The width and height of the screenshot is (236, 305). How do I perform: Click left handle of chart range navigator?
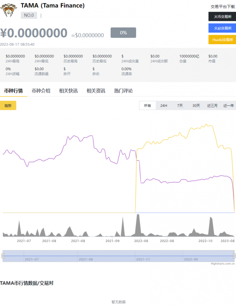(x=3, y=256)
